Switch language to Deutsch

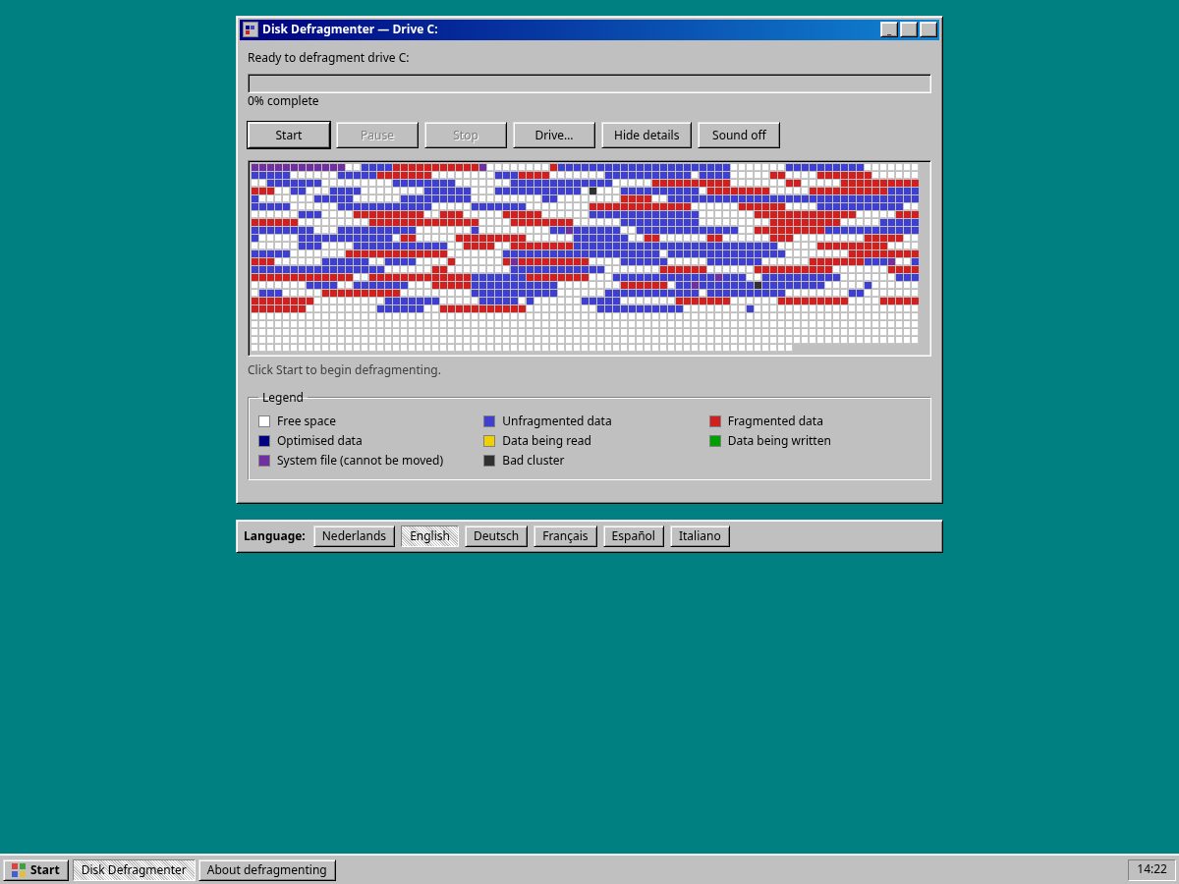(x=496, y=536)
